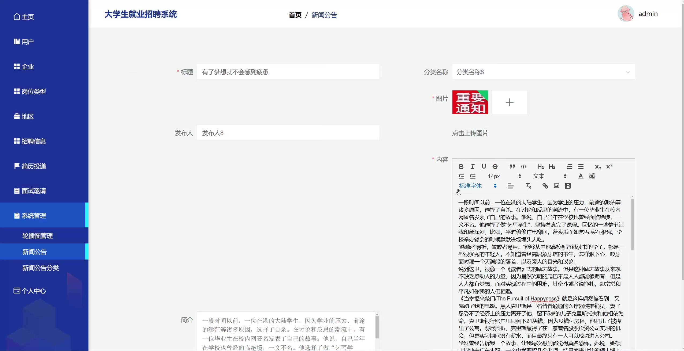Click the strikethrough icon
Viewport: 684px width, 351px height.
(x=495, y=167)
